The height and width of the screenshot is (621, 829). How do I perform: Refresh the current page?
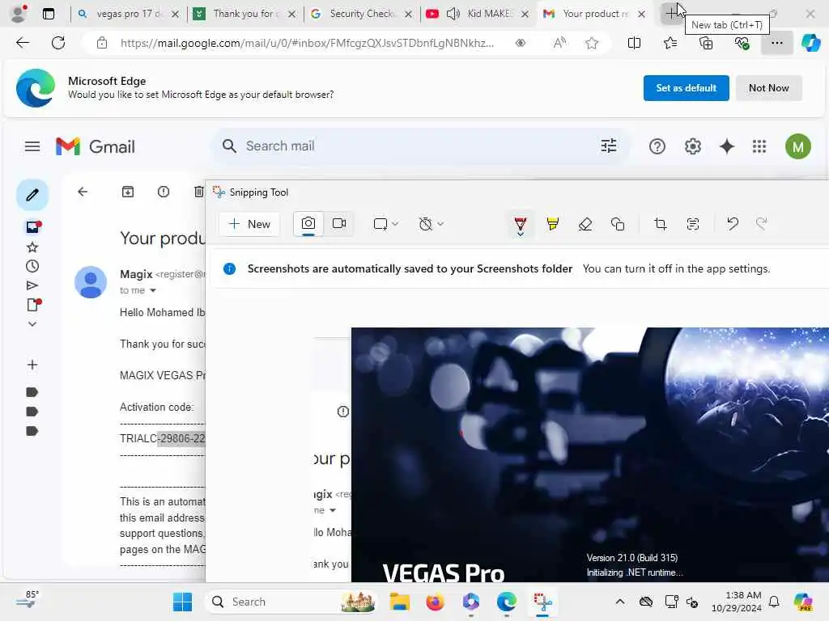point(58,43)
